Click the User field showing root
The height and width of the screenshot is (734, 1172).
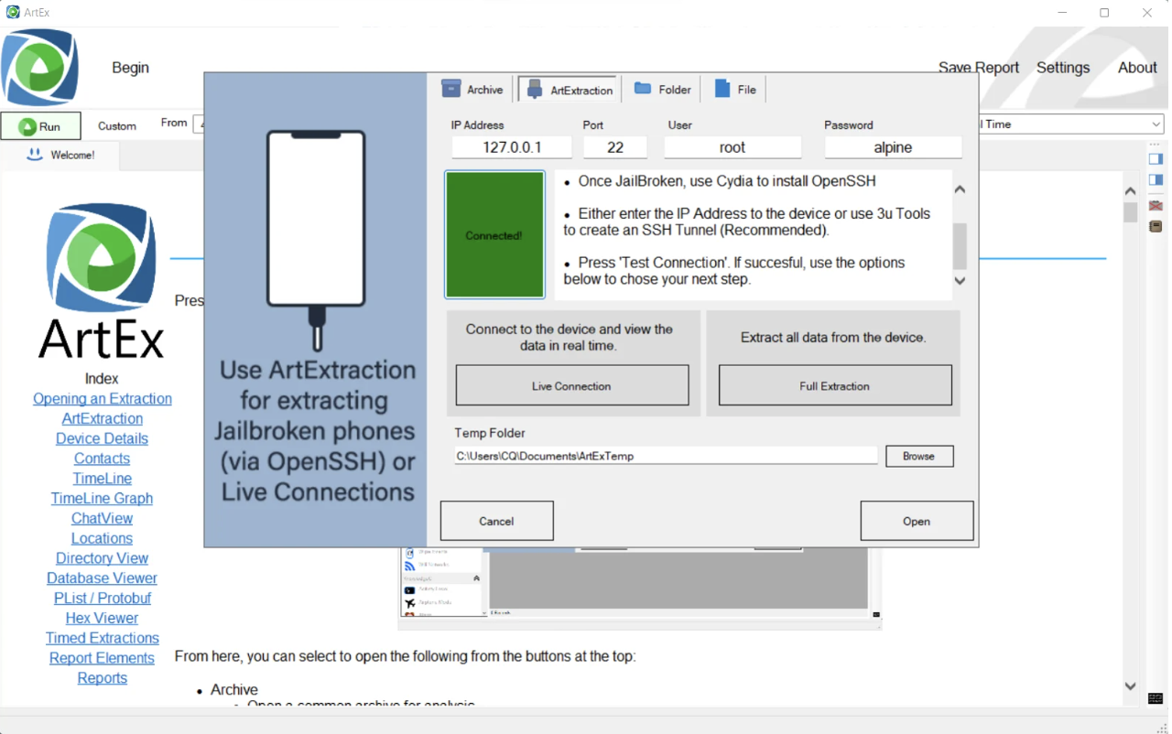click(732, 147)
